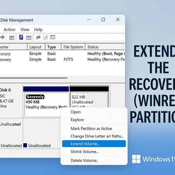Click Delete Volume in context menu
175x175 pixels.
tap(94, 160)
